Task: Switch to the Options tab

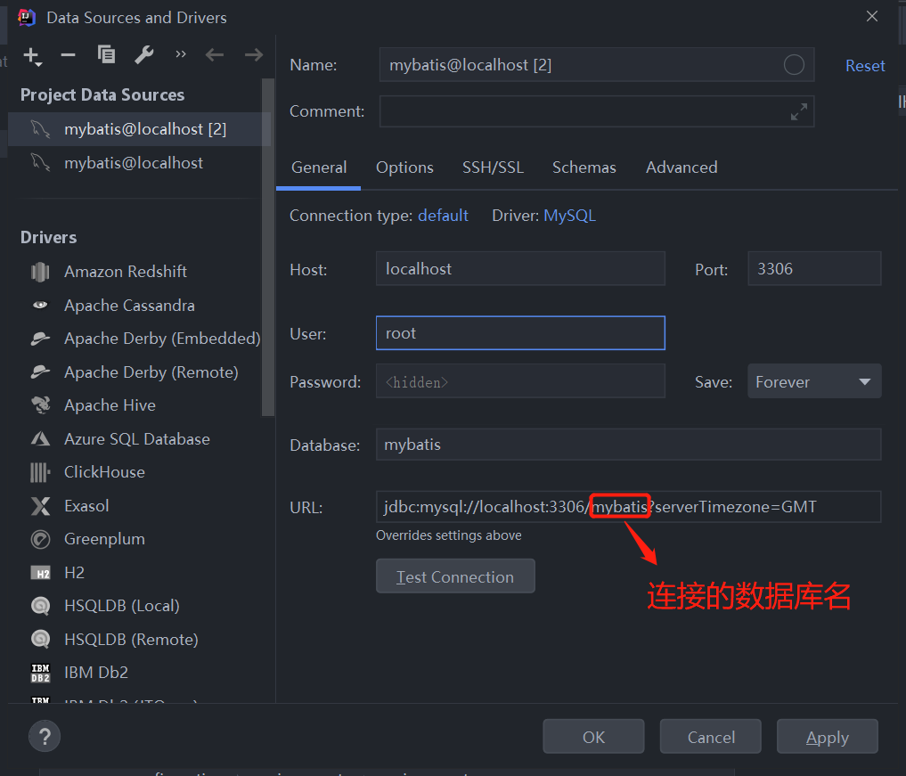Action: [x=404, y=167]
